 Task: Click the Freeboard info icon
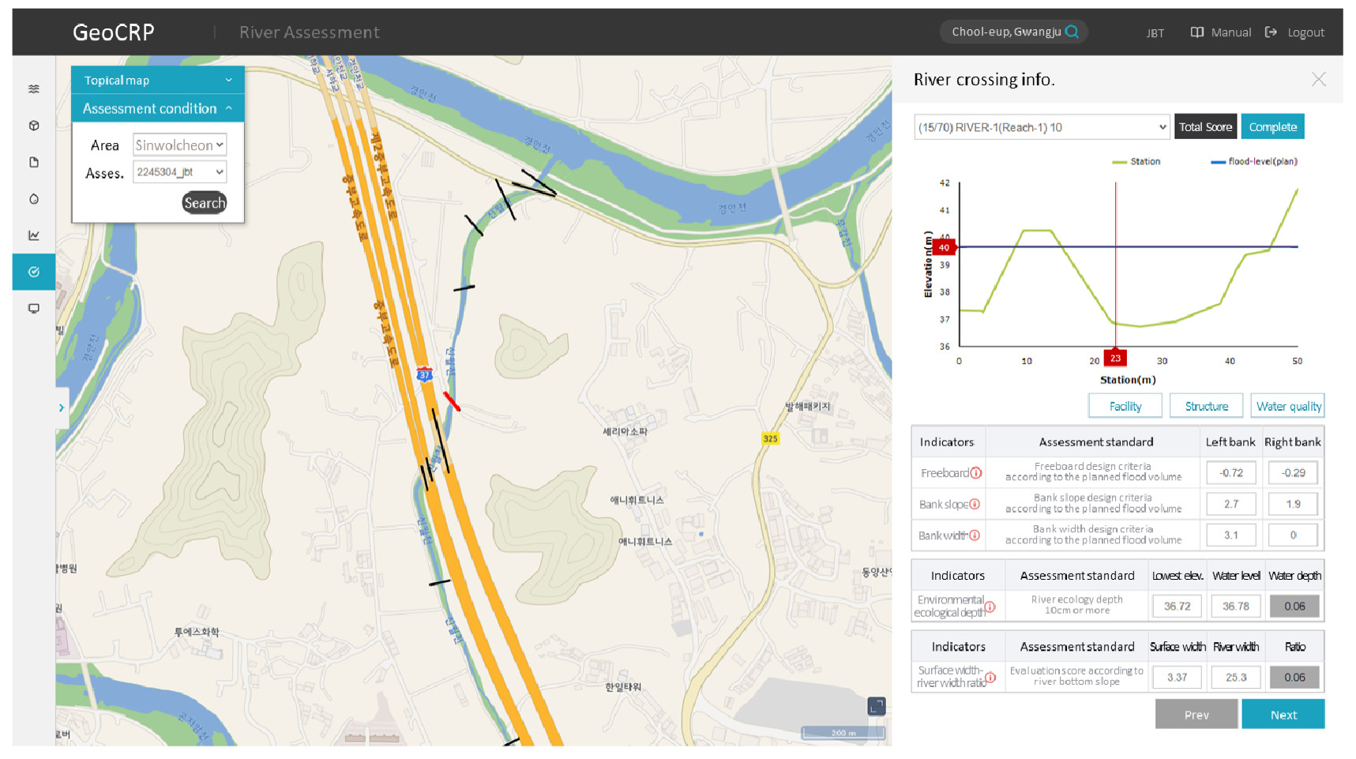976,473
